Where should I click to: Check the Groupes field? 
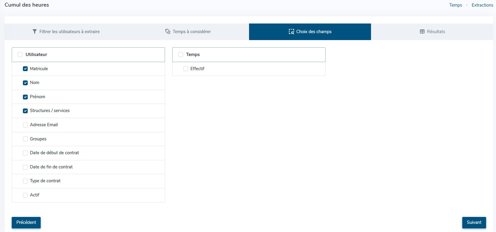point(25,139)
